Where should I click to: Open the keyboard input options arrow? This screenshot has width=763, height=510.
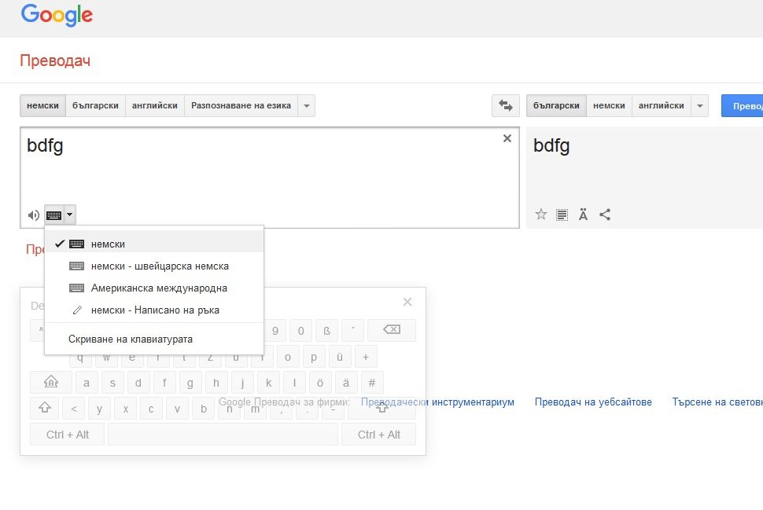click(x=70, y=215)
